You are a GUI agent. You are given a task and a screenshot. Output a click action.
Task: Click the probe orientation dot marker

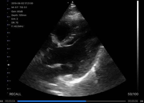(68, 3)
